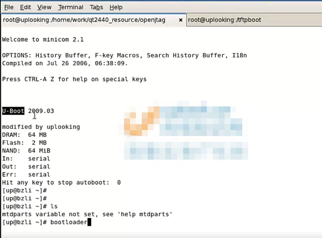Click 'Press CTRL-A Z for help' line

(74, 79)
